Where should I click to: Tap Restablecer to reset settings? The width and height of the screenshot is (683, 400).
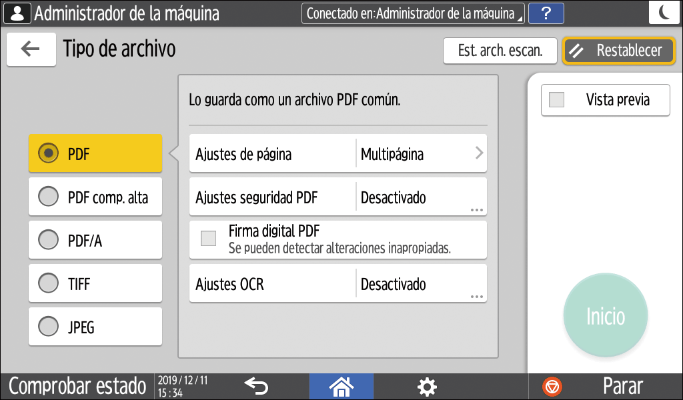[618, 50]
